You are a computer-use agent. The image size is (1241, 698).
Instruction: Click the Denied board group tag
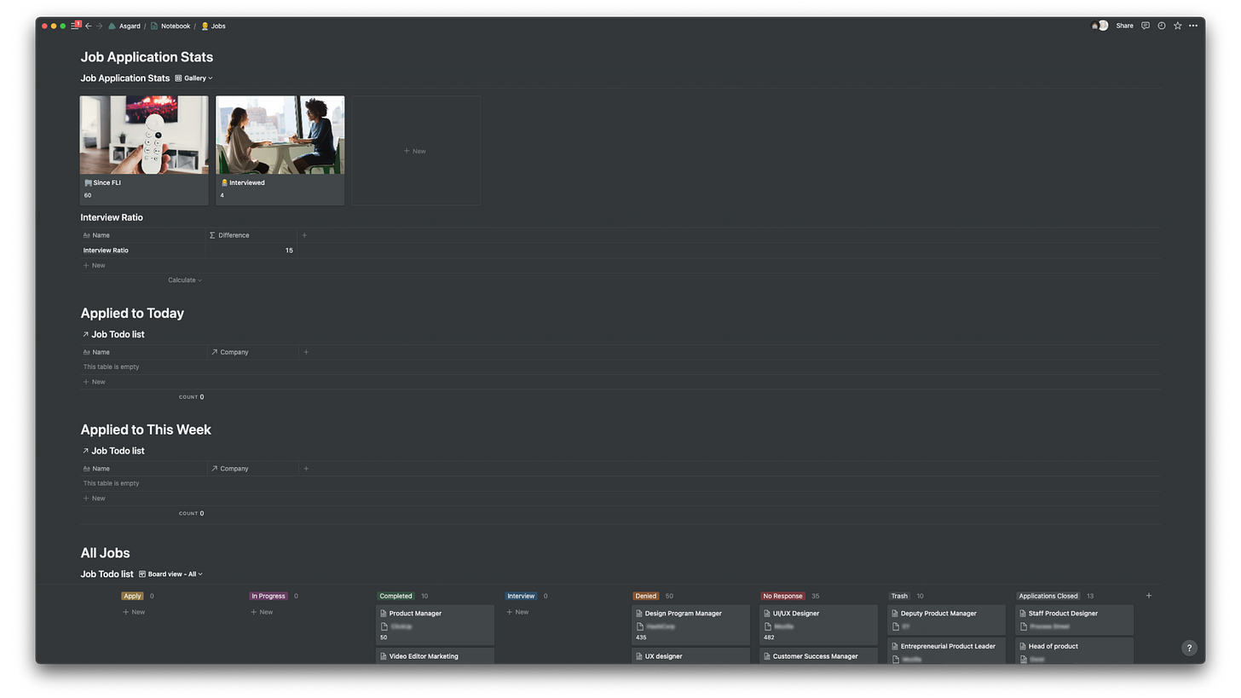click(x=645, y=597)
